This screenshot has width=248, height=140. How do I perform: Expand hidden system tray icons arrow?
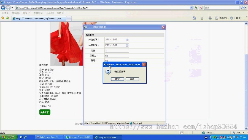[211, 137]
